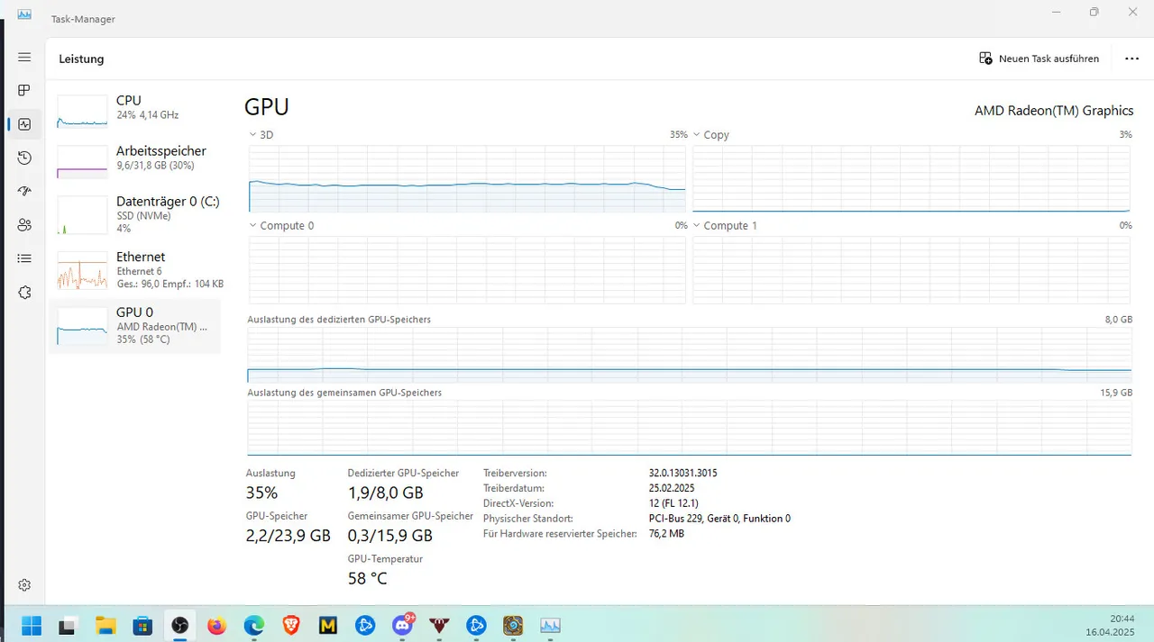Viewport: 1154px width, 642px height.
Task: Open the Users sidebar icon
Action: tap(24, 225)
